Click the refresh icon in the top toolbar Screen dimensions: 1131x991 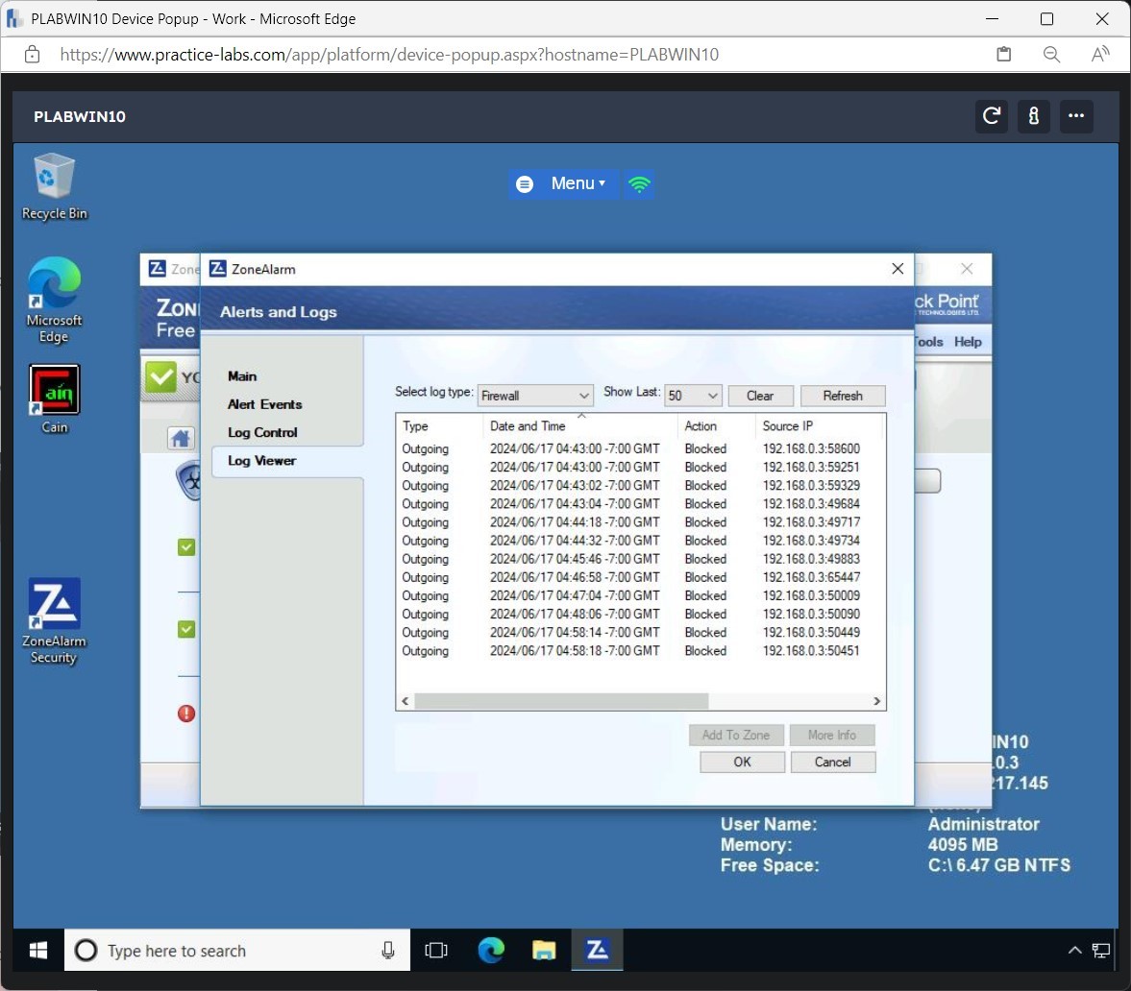click(991, 116)
